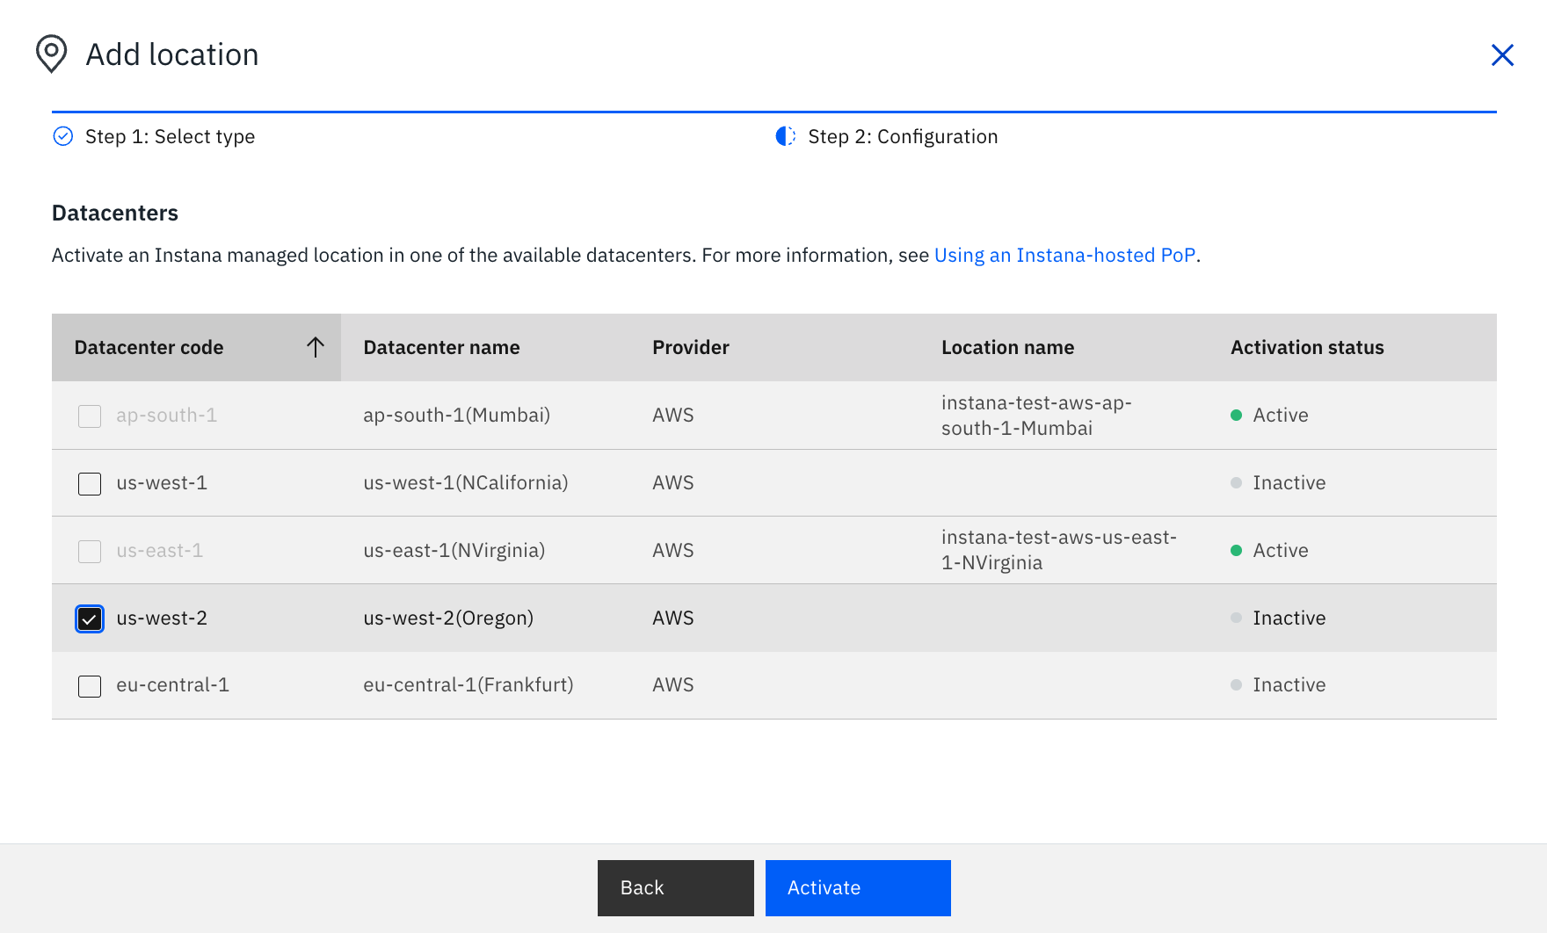Click the gray status dot for us-west-1
Image resolution: width=1547 pixels, height=933 pixels.
click(x=1236, y=483)
